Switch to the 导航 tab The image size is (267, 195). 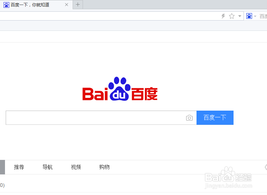point(47,167)
